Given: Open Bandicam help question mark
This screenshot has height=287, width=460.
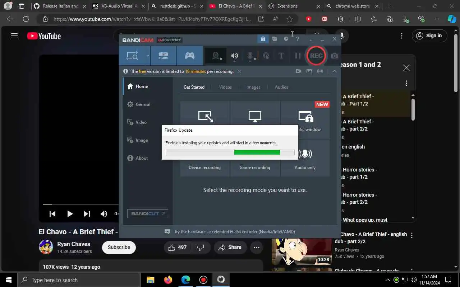Looking at the screenshot, I should coord(298,39).
